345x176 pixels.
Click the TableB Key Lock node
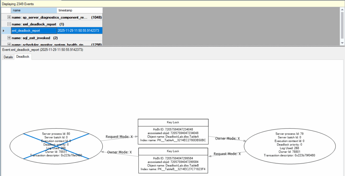(173, 160)
